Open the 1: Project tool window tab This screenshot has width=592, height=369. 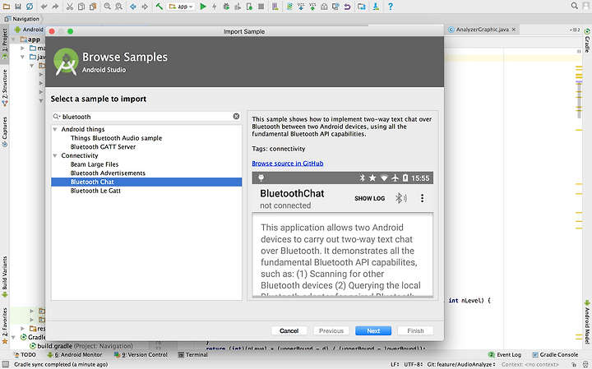pyautogui.click(x=5, y=43)
